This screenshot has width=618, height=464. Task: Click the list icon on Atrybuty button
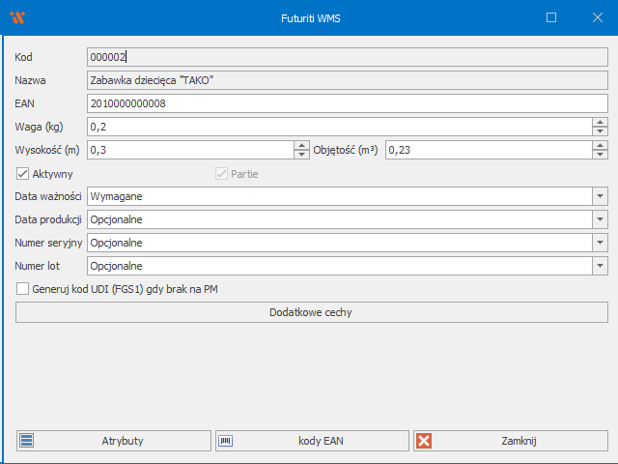(x=27, y=441)
